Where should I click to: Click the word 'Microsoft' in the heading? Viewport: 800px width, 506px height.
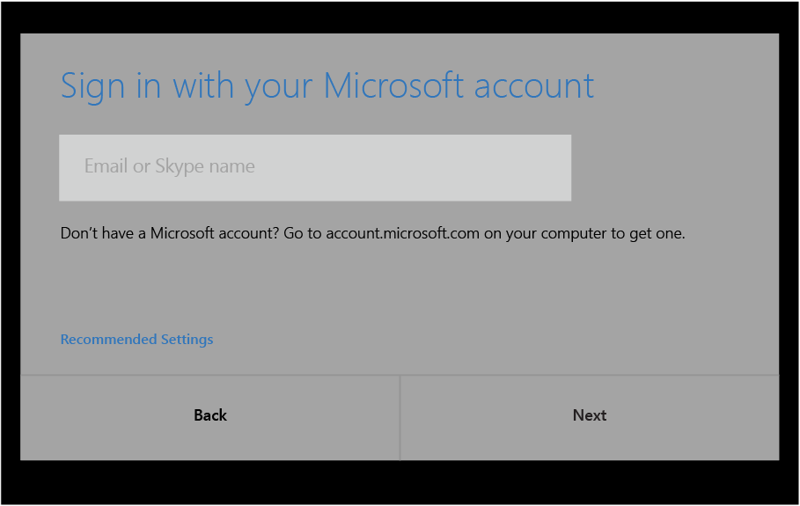(x=393, y=86)
